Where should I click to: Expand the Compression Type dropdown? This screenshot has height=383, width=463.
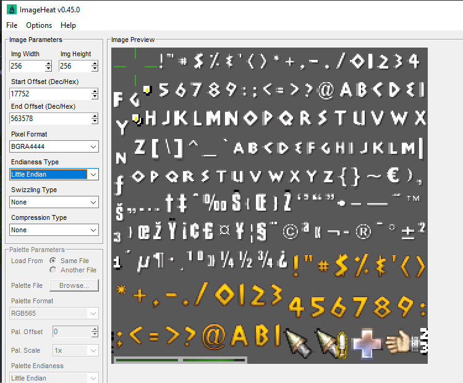(x=54, y=230)
